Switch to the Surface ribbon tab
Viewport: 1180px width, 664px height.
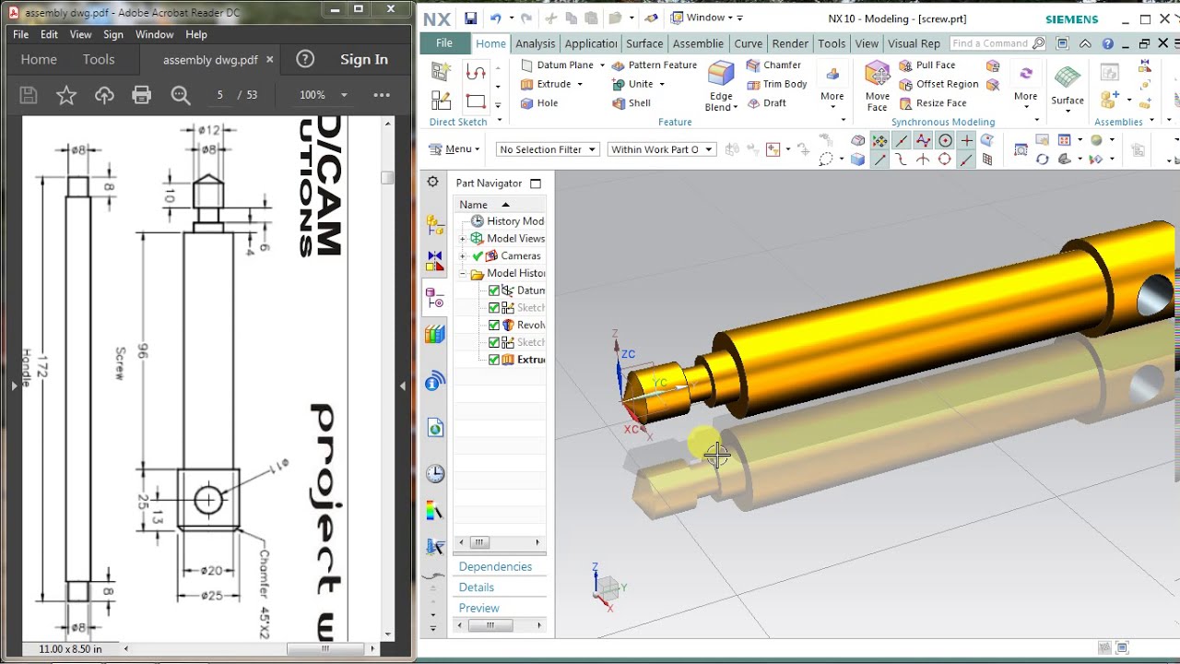point(644,43)
